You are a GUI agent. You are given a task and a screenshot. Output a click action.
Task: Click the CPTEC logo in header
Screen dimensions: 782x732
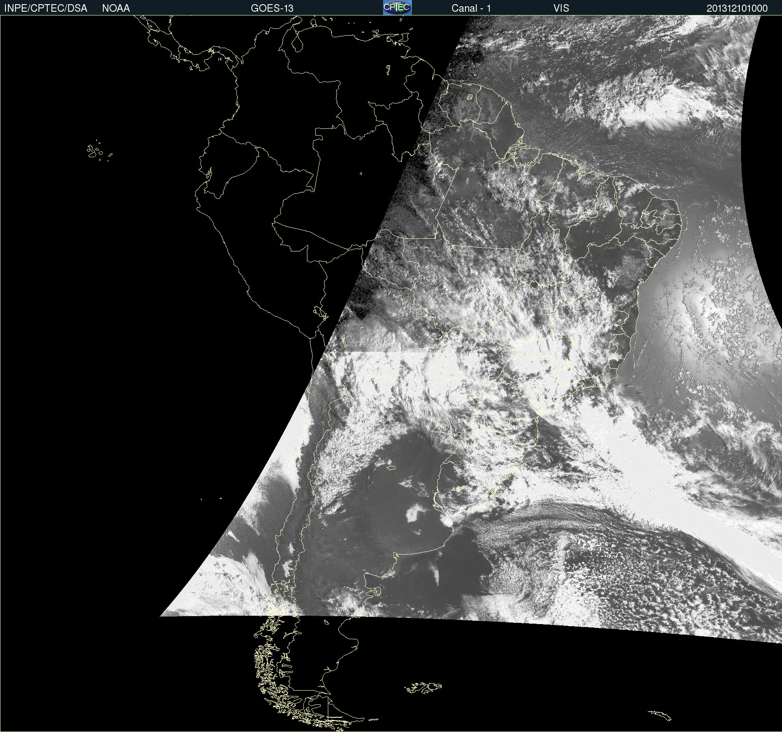[x=397, y=8]
